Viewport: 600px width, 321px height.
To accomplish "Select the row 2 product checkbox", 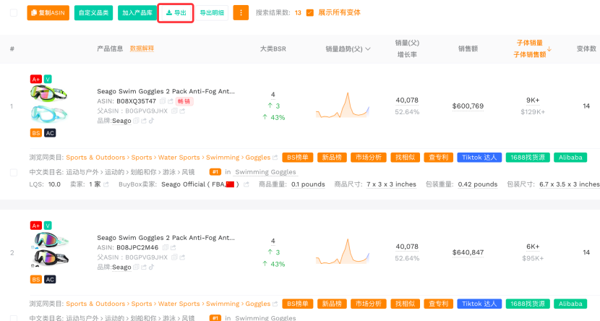I will [x=14, y=318].
